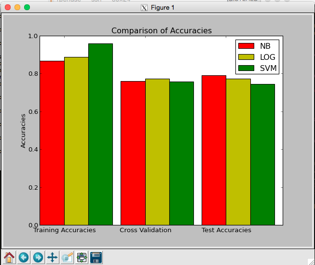Click the 0.8 y-axis tick label
The image size is (315, 265).
[33, 74]
